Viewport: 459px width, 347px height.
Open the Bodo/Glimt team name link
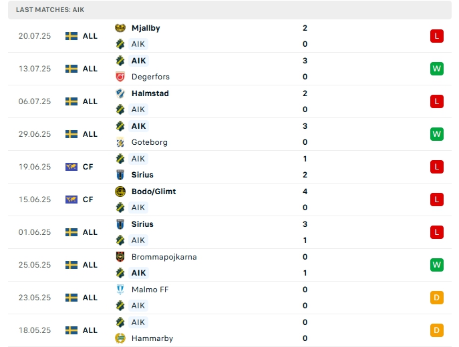coord(154,192)
